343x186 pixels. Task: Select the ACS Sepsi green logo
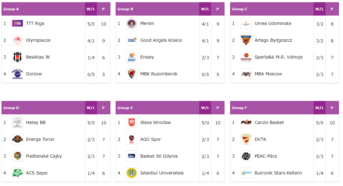(x=18, y=173)
